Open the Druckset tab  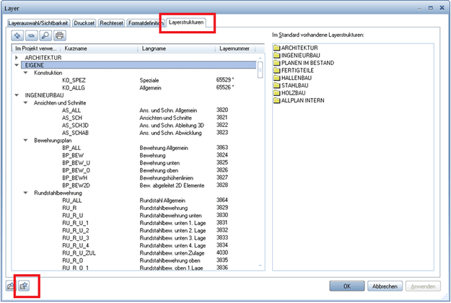tap(84, 23)
